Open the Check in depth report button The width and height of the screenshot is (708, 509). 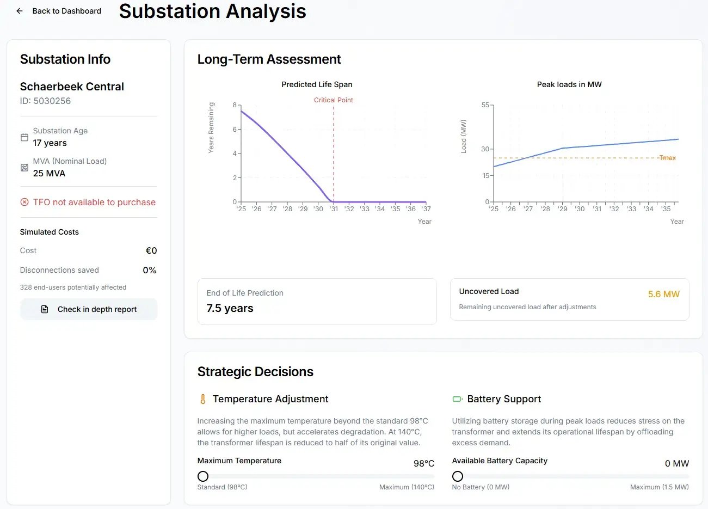coord(89,309)
